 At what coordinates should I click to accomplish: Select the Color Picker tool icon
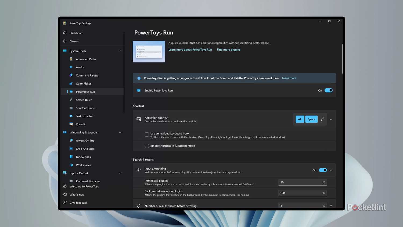[x=71, y=83]
